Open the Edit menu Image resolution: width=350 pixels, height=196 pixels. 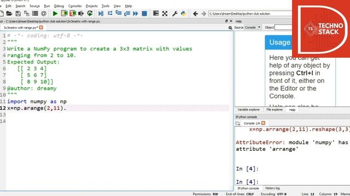pyautogui.click(x=9, y=6)
